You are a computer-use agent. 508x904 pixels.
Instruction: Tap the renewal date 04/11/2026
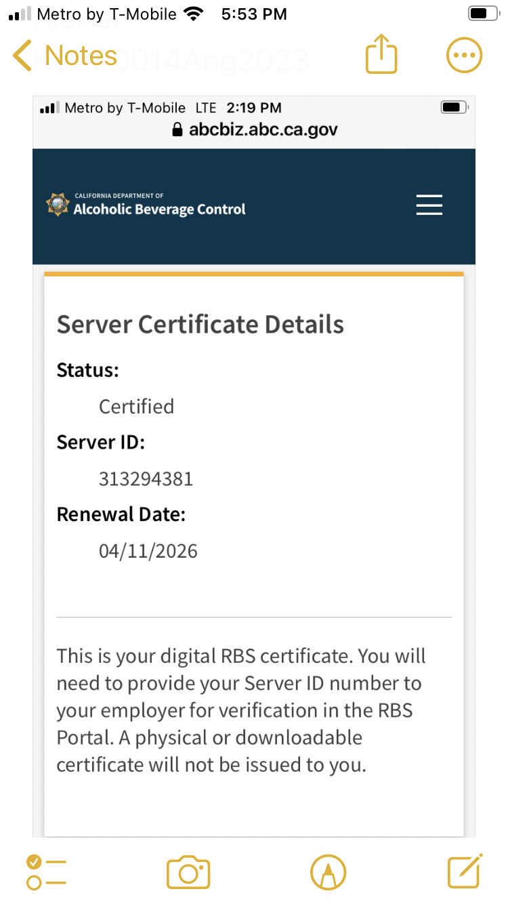(148, 551)
